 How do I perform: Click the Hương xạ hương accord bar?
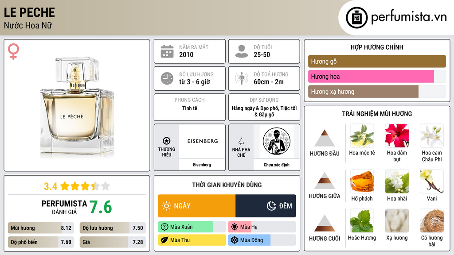tap(377, 92)
